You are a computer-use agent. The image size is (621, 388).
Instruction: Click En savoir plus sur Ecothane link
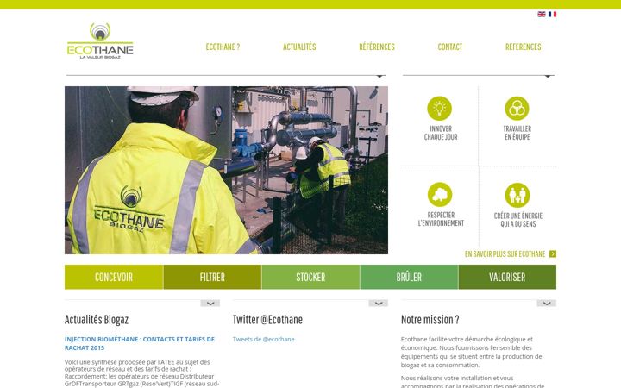(x=505, y=253)
